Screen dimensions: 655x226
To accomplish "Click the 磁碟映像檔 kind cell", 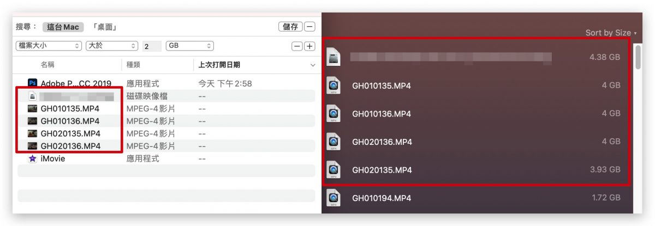I will coord(147,96).
